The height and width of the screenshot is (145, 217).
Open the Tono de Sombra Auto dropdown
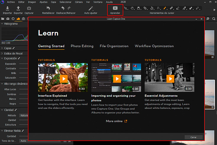[40, 141]
